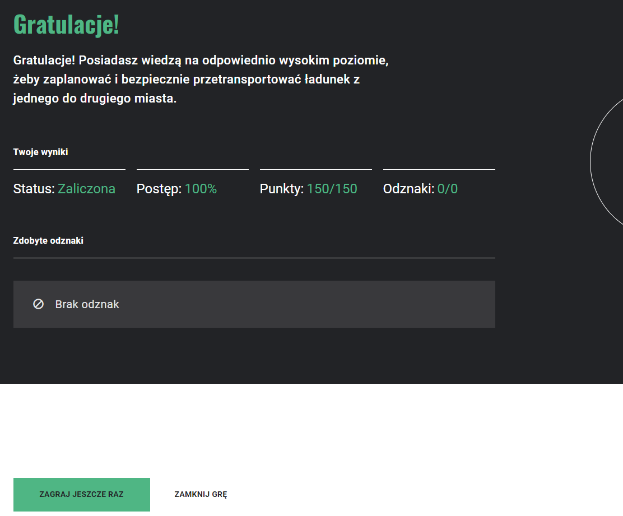Click the Postęp label text
623x516 pixels.
point(159,189)
